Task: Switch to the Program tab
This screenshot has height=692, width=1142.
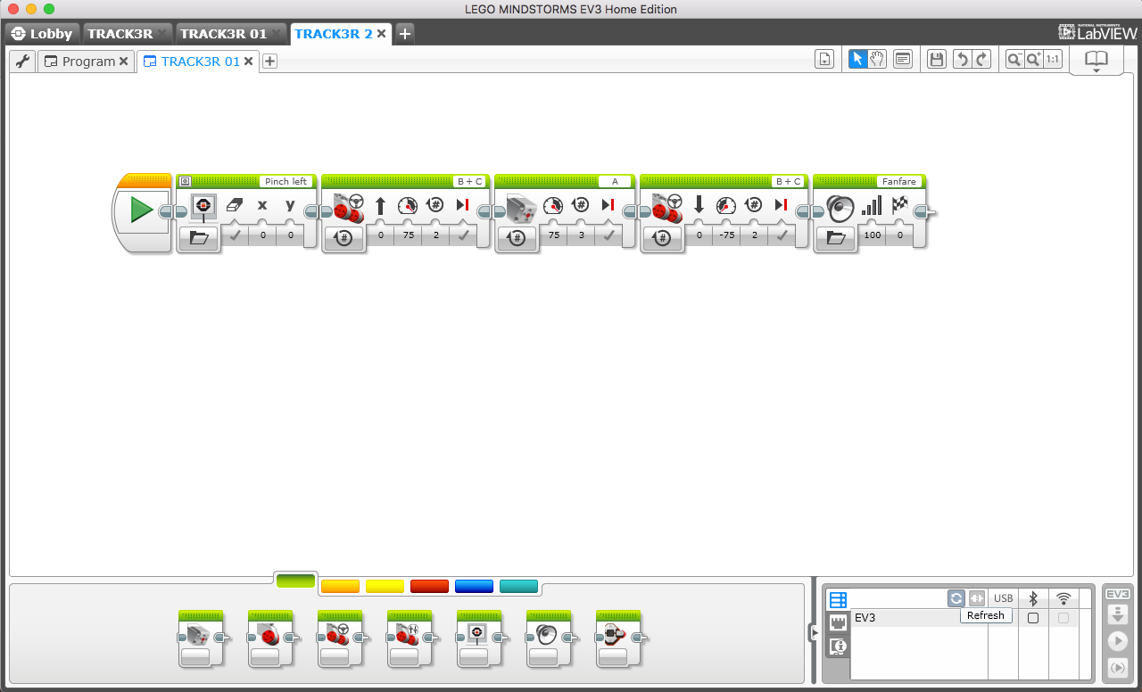Action: [x=88, y=62]
